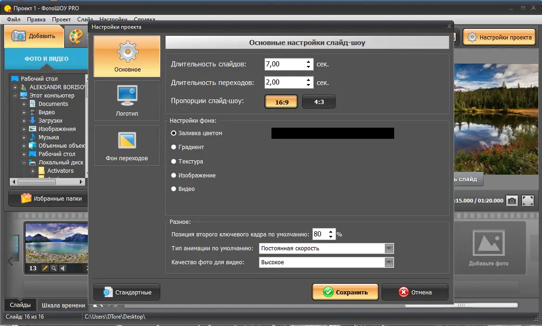The image size is (542, 326).
Task: Collapse the Этот компьютер tree node
Action: tap(15, 96)
